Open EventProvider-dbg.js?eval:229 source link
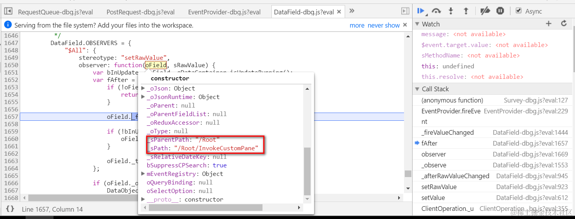575x219 pixels. (x=526, y=111)
